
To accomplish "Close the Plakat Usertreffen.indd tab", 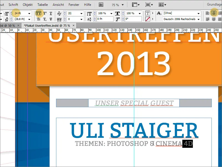I will (74, 26).
